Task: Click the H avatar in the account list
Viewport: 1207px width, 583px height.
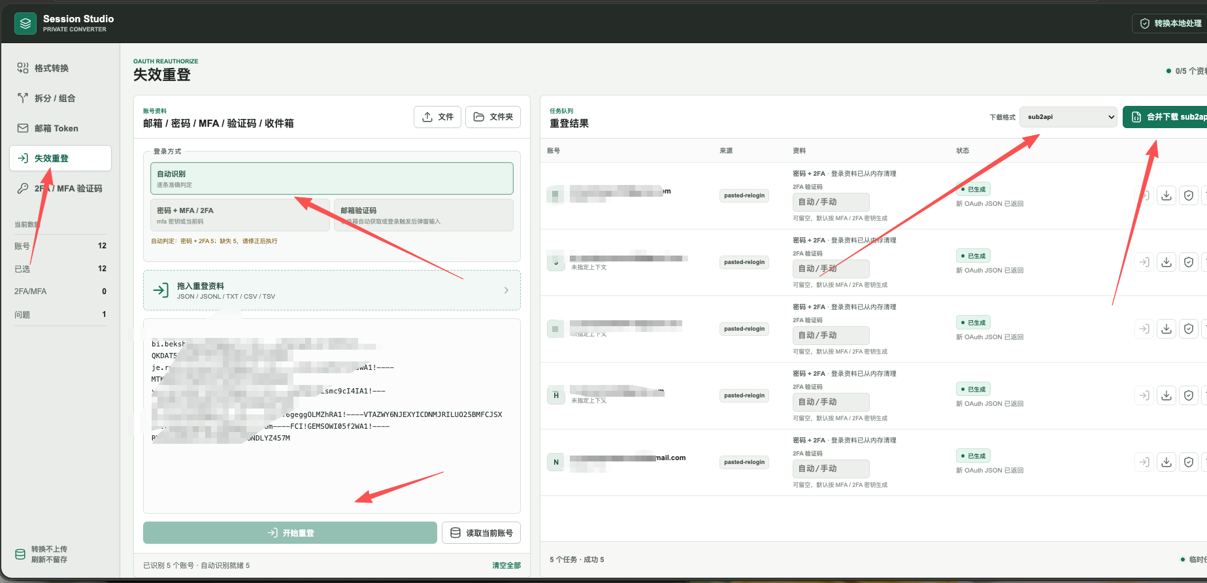Action: (x=556, y=395)
